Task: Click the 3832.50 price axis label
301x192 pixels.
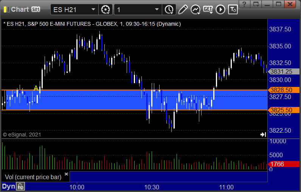Action: click(x=280, y=63)
